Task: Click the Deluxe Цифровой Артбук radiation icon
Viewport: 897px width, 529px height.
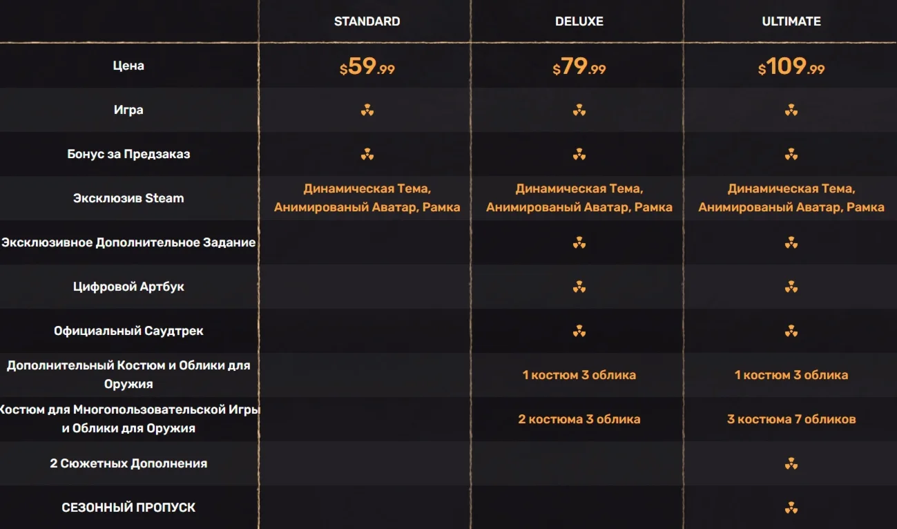Action: (x=579, y=287)
